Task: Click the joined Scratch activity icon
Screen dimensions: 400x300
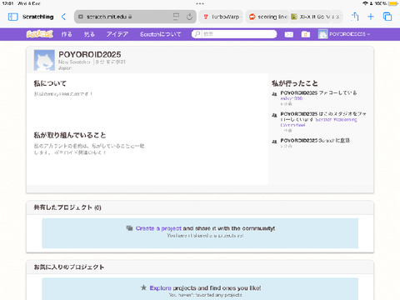Action: point(274,142)
